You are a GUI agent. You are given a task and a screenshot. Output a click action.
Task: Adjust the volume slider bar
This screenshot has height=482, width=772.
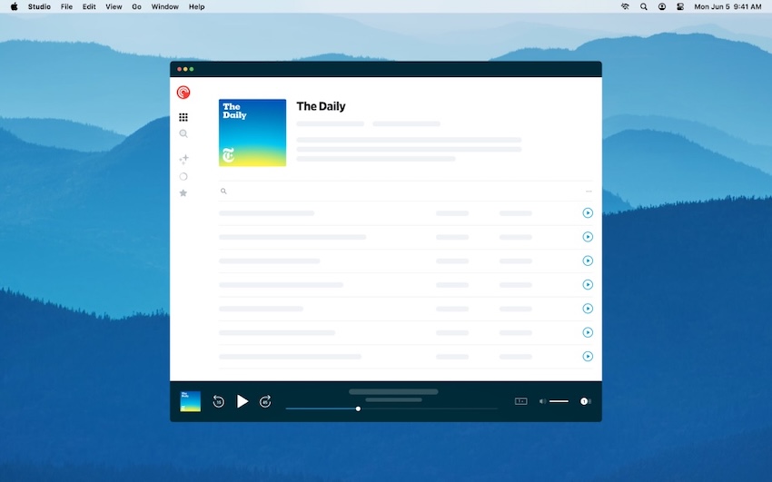pyautogui.click(x=559, y=401)
